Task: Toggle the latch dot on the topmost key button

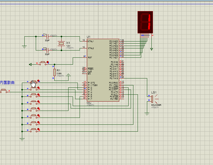Action: pos(38,81)
